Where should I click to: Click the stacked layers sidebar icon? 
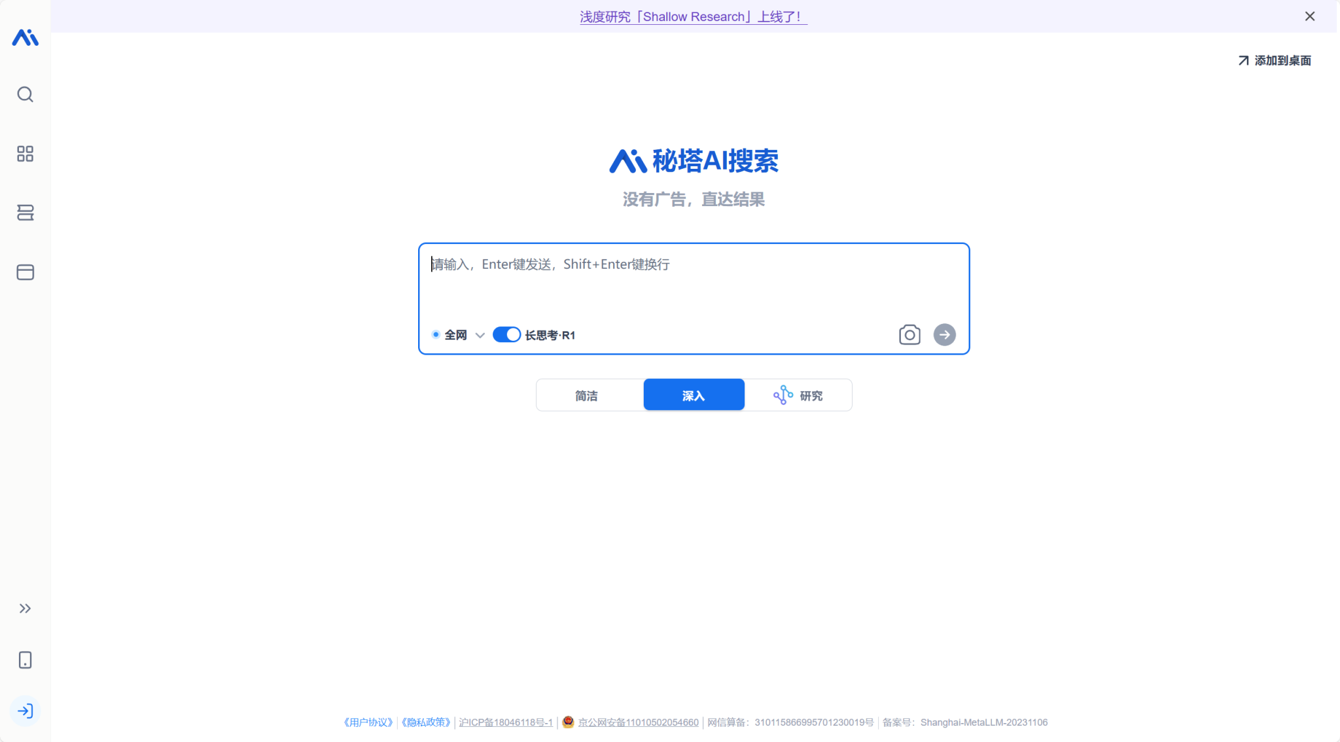(x=26, y=213)
